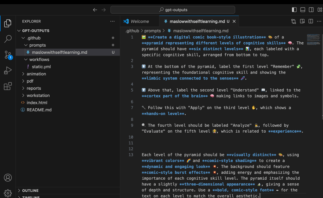Open README.md file
This screenshot has width=323, height=198.
[x=68, y=110]
